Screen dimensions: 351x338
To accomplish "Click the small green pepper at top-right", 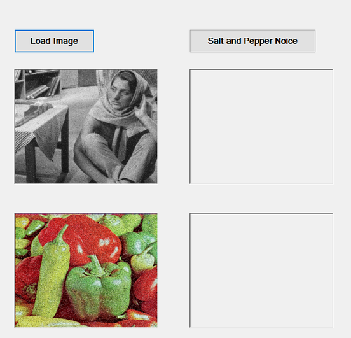I will pos(149,224).
